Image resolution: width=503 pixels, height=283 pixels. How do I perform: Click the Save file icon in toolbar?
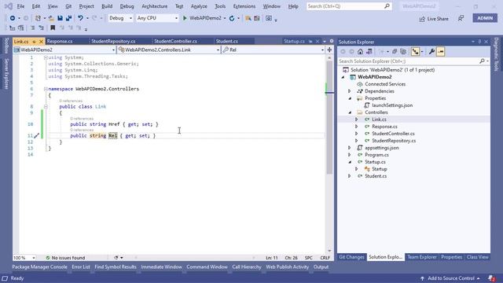click(60, 18)
